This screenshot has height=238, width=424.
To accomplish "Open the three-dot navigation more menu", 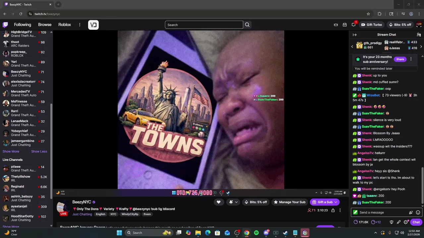I will [79, 25].
